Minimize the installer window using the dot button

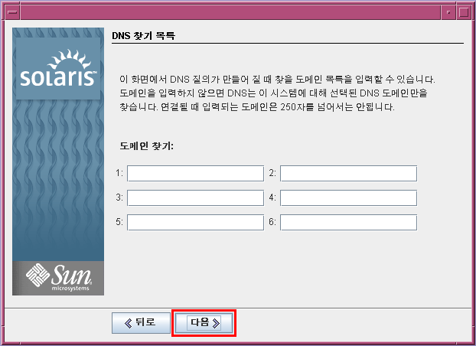point(448,12)
